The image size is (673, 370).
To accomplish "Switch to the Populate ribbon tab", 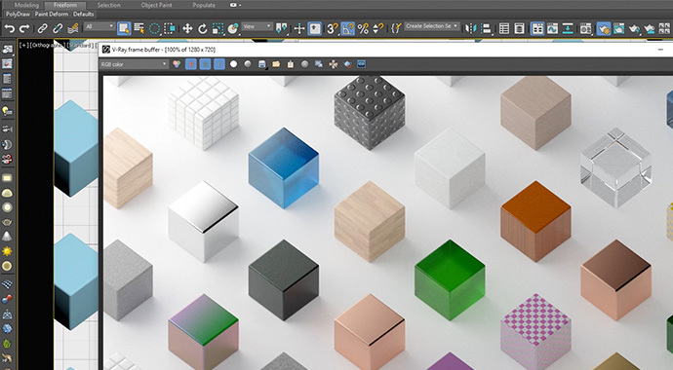I will click(204, 5).
